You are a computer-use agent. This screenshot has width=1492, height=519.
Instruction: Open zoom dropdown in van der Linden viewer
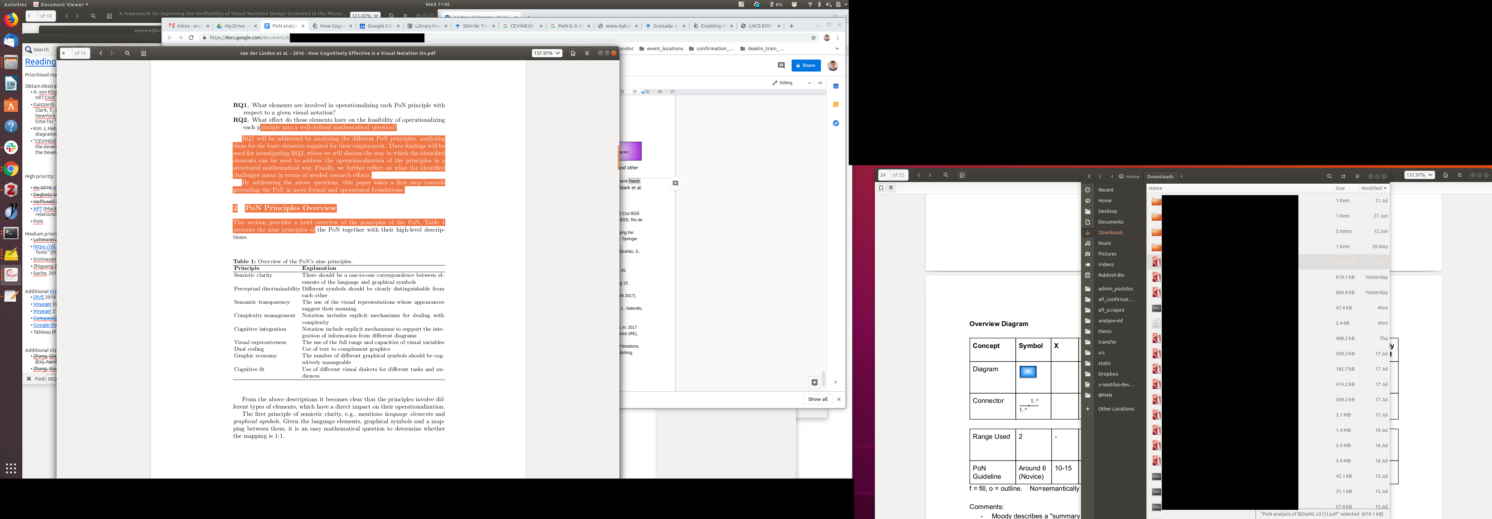(x=547, y=53)
